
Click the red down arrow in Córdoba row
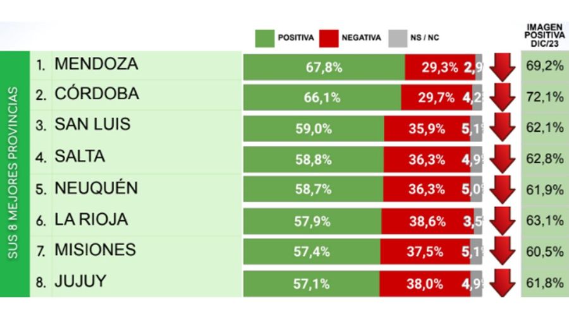(502, 97)
